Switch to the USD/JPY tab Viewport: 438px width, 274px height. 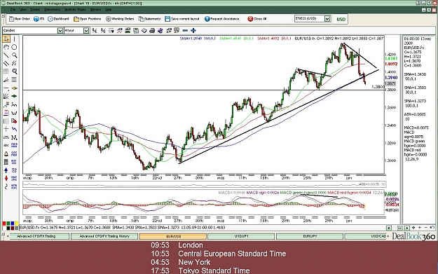coord(241,236)
